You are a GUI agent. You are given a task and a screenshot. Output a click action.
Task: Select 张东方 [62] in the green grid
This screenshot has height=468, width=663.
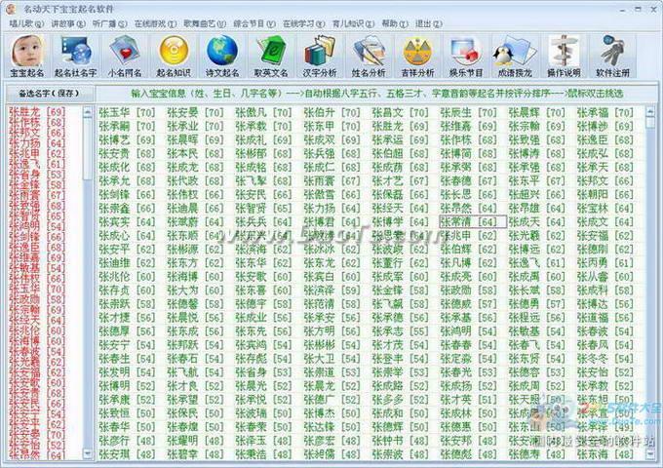pos(195,263)
